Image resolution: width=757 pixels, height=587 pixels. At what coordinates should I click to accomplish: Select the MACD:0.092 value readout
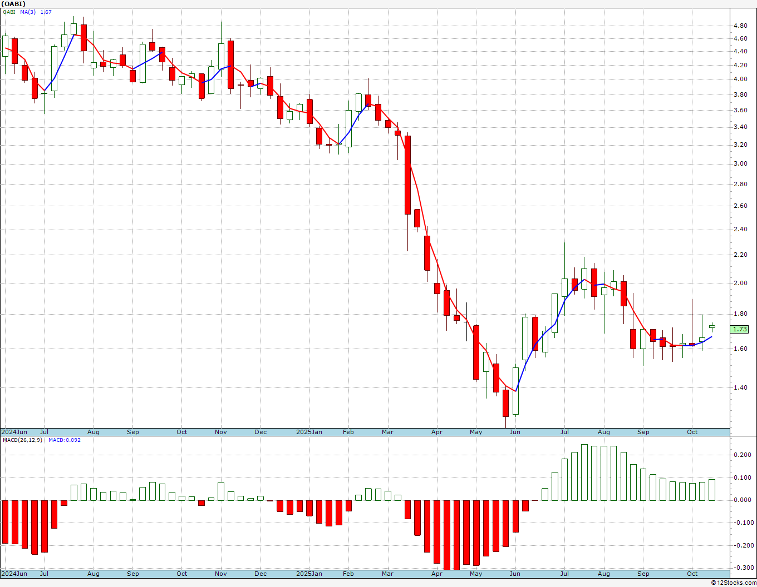65,440
